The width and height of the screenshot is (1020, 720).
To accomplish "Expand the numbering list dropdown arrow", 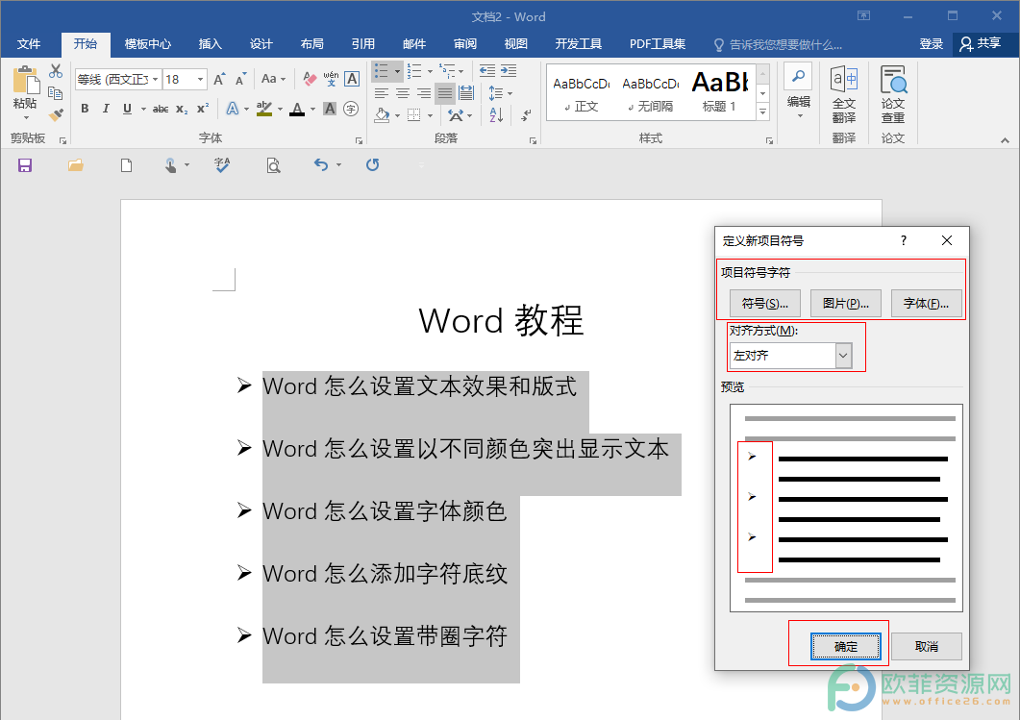I will 430,71.
